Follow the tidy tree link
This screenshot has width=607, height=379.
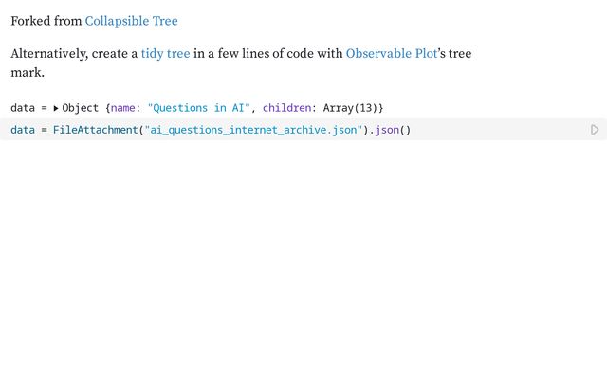click(x=165, y=54)
